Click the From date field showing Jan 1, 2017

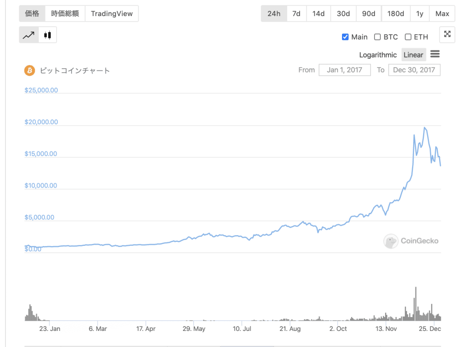pyautogui.click(x=345, y=70)
